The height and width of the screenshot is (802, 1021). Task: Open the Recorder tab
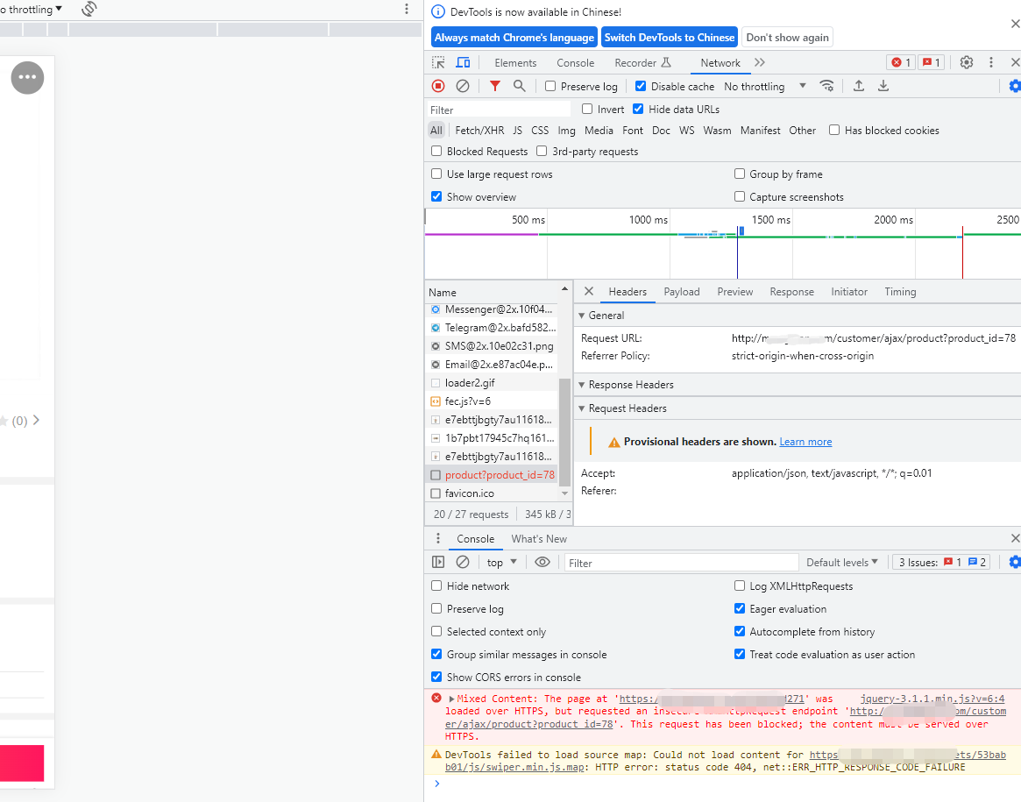click(x=642, y=62)
